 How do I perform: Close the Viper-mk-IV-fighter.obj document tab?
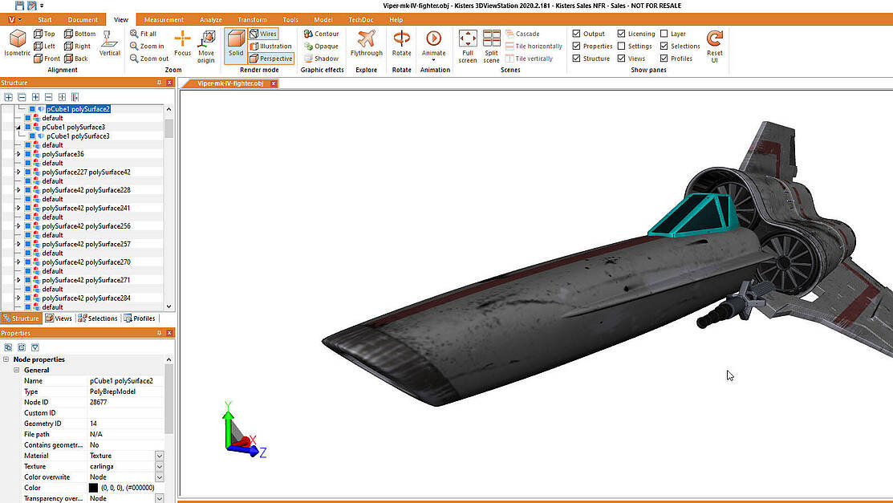tap(274, 83)
